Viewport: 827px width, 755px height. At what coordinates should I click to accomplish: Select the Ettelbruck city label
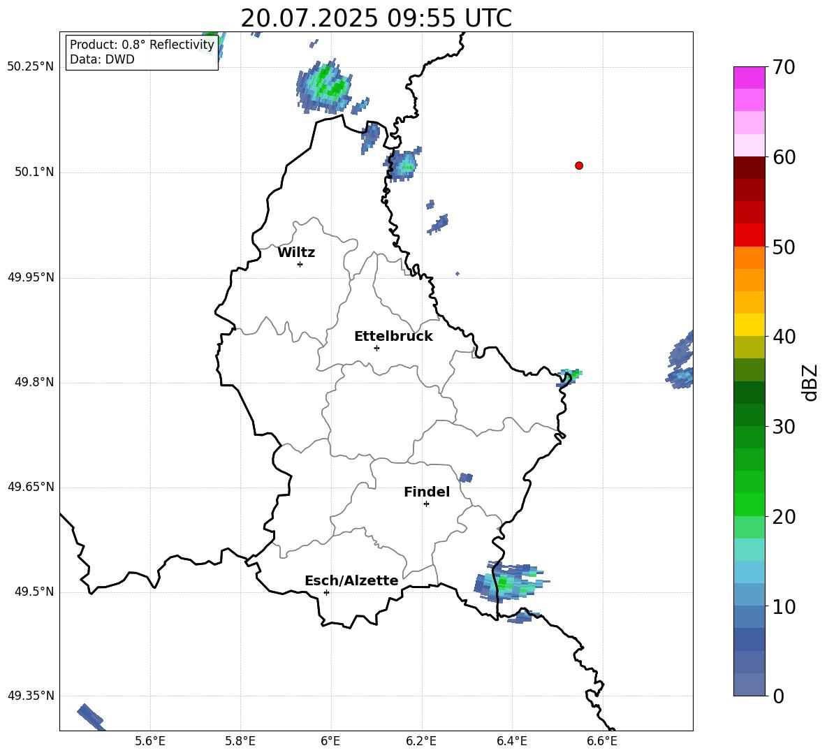pyautogui.click(x=393, y=337)
